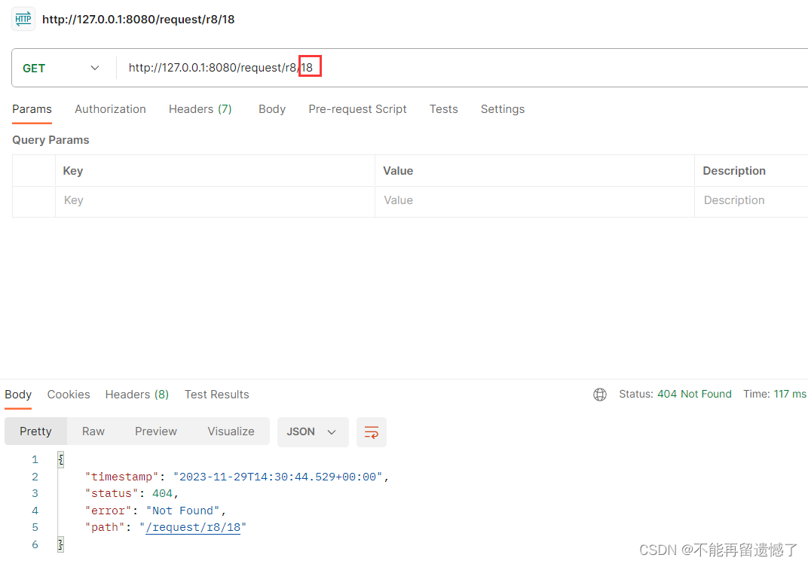Click the Description placeholder input cell
This screenshot has width=808, height=564.
click(x=751, y=201)
